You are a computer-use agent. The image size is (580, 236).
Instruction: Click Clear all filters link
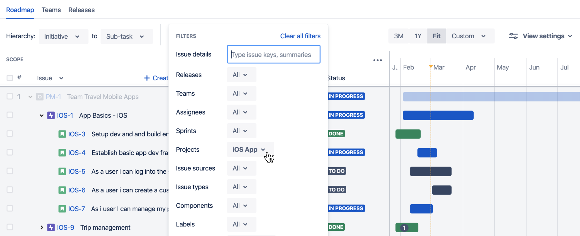click(300, 36)
